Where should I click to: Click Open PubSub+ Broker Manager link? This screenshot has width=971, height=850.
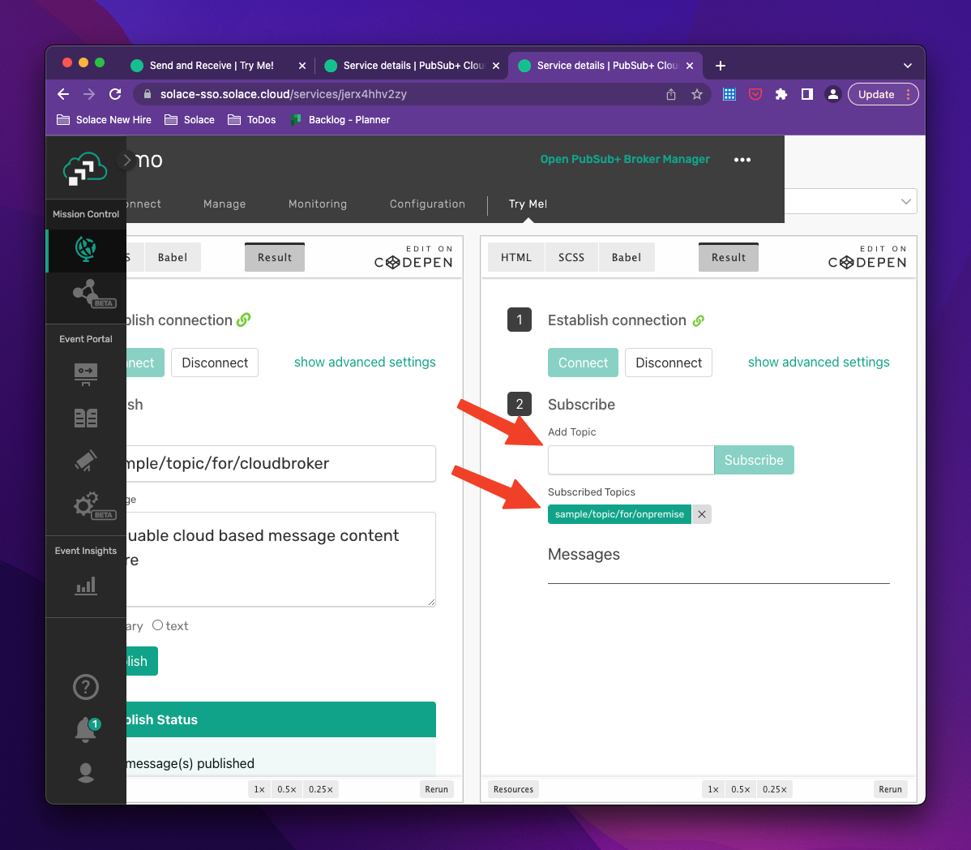(625, 159)
